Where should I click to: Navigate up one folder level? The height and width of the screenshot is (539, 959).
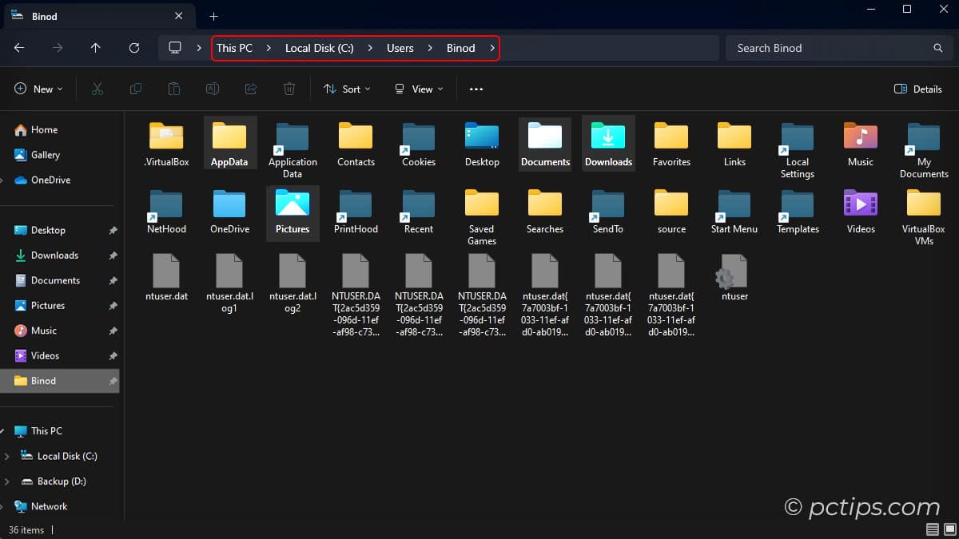(x=95, y=48)
